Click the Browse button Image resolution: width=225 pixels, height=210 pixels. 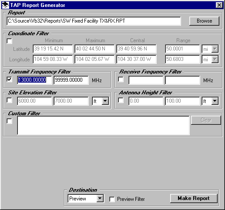204,21
